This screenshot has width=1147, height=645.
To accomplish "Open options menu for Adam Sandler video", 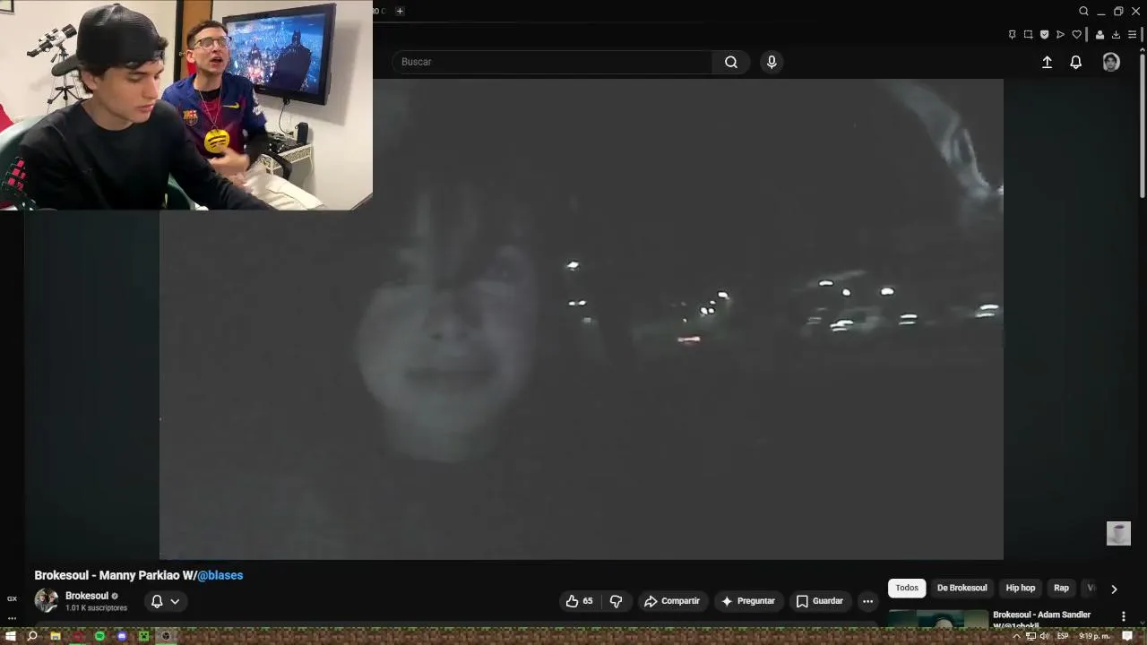I will tap(1123, 616).
